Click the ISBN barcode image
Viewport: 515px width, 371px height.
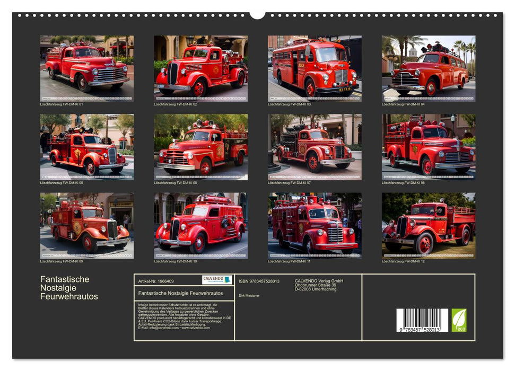coord(422,321)
